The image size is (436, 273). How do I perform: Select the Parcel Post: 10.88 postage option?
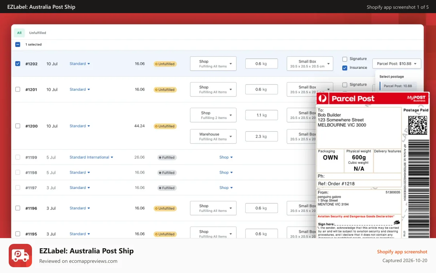(398, 86)
